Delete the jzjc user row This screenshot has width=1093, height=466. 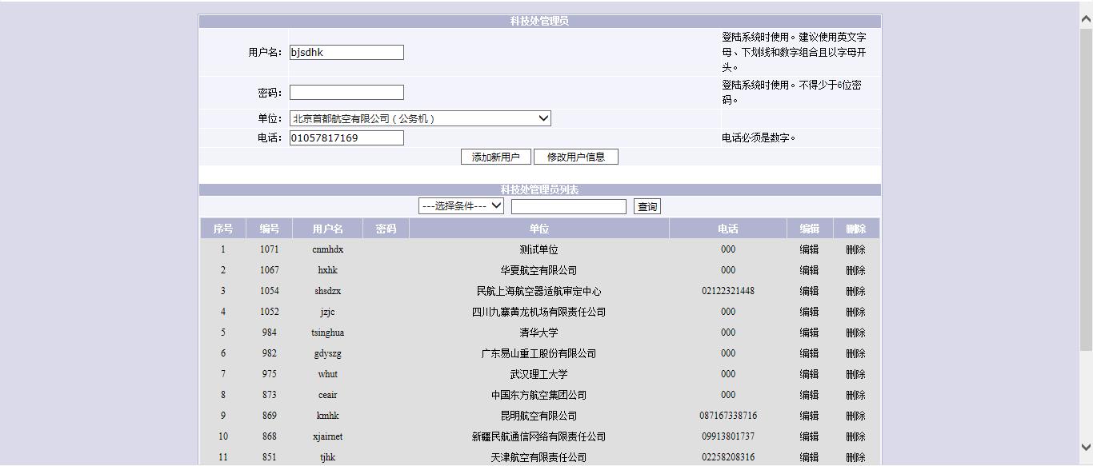pos(855,312)
